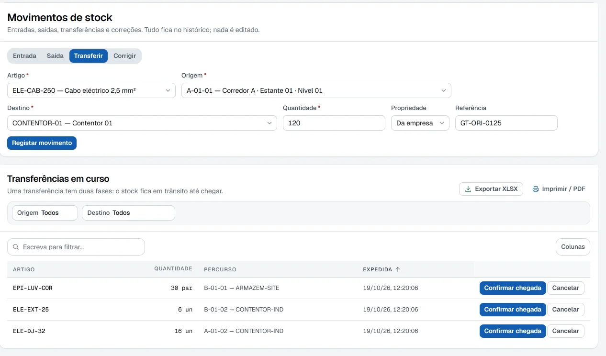Open the Origem Todos filter
The height and width of the screenshot is (356, 606).
click(45, 213)
